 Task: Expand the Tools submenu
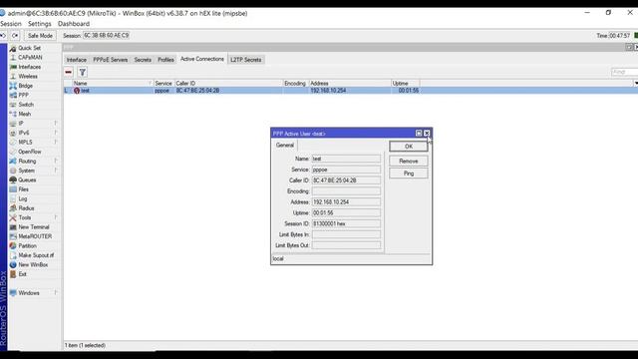click(56, 217)
